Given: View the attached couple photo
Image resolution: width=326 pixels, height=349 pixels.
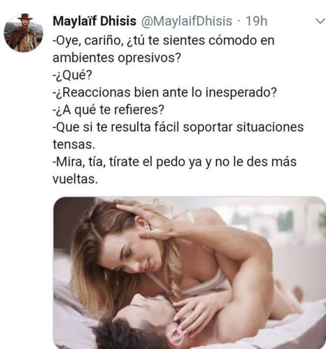Looking at the screenshot, I should 189,273.
